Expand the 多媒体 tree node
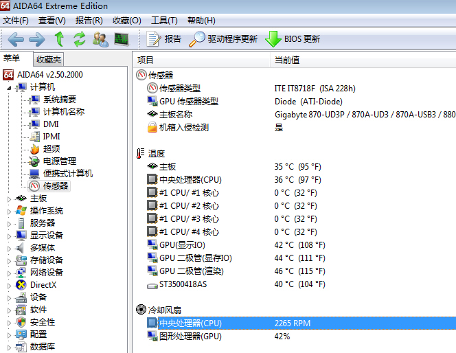Viewport: 456px width, 353px height. [9, 249]
